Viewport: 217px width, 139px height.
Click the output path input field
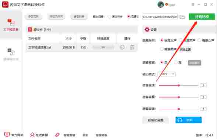(160, 17)
